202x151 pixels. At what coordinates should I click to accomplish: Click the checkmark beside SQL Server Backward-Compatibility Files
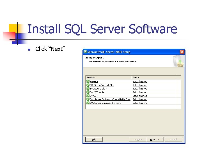pos(88,99)
